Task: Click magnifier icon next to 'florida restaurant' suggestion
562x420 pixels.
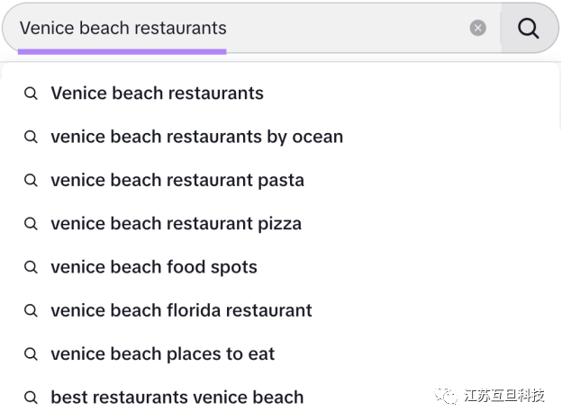Action: tap(31, 310)
